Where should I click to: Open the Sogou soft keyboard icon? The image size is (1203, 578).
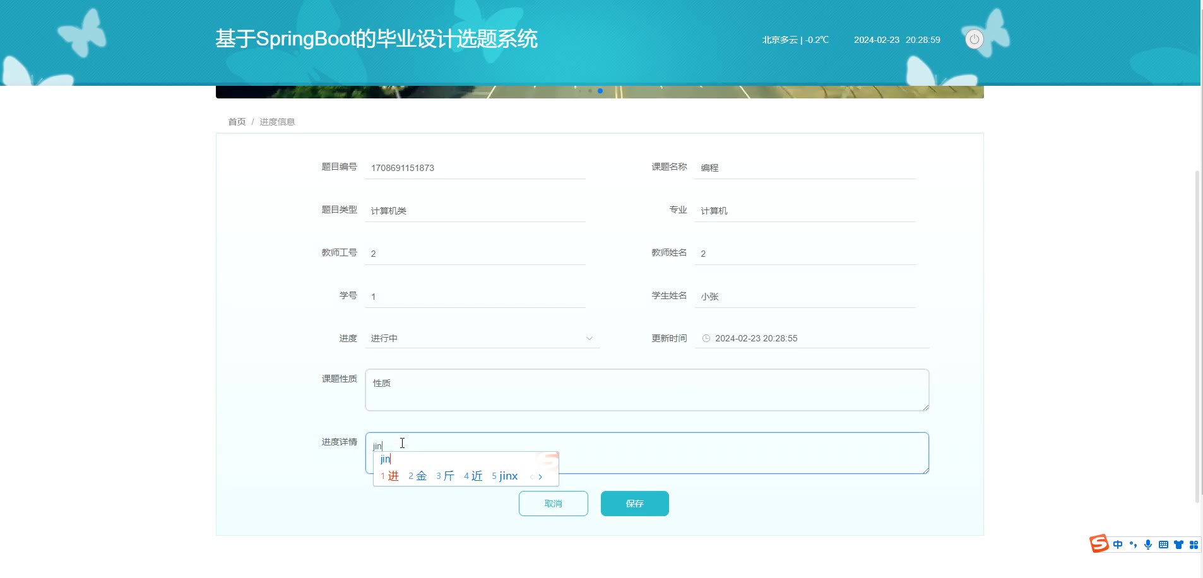[1163, 545]
